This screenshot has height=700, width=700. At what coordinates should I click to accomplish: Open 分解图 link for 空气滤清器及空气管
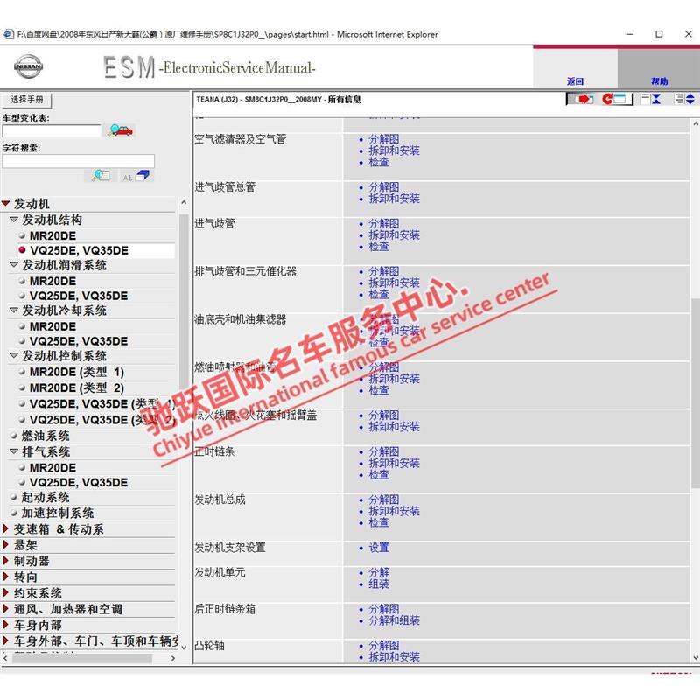click(384, 139)
